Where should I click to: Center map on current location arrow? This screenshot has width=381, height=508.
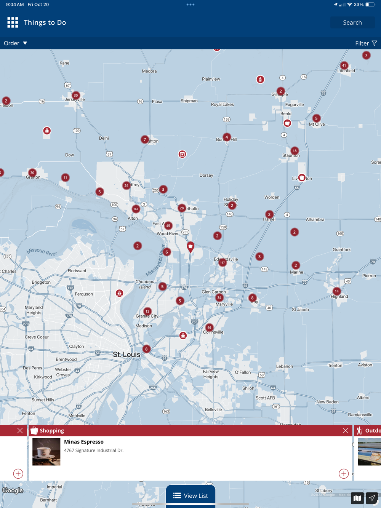[372, 498]
